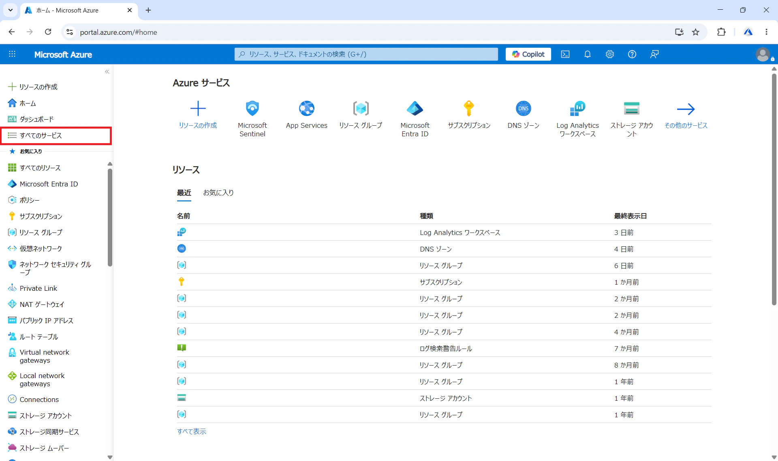
Task: Open a new browser tab
Action: pos(148,10)
